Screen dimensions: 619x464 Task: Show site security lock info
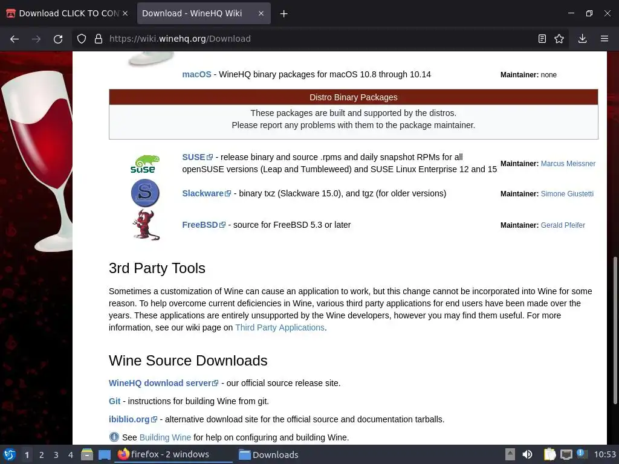[x=99, y=39]
